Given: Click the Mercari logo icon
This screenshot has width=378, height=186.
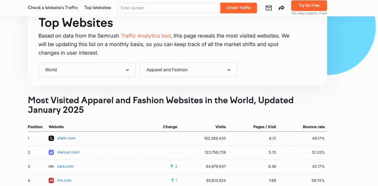Looking at the screenshot, I should click(51, 152).
